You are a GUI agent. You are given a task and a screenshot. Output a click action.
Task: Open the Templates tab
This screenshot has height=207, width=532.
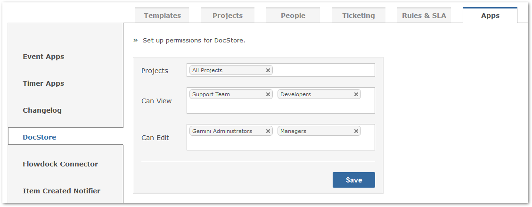(x=162, y=15)
